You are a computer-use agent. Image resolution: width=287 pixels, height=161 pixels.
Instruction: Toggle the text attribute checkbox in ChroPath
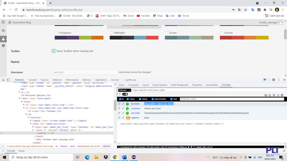coord(171,99)
